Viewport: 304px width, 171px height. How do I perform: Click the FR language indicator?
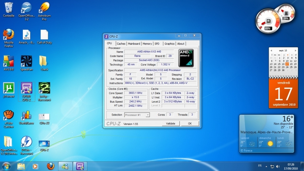pos(260,166)
